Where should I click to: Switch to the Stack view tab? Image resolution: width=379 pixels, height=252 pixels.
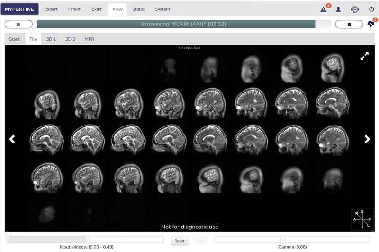(x=15, y=39)
